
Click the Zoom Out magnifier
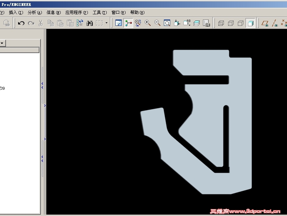pos(157,23)
